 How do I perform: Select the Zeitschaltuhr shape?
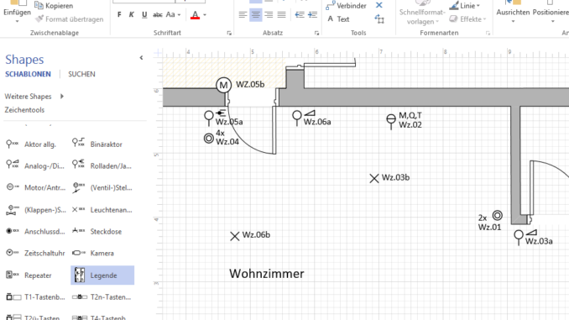35,253
